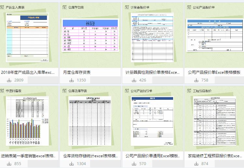Click the download count 855
The image size is (244, 168).
[x=18, y=164]
